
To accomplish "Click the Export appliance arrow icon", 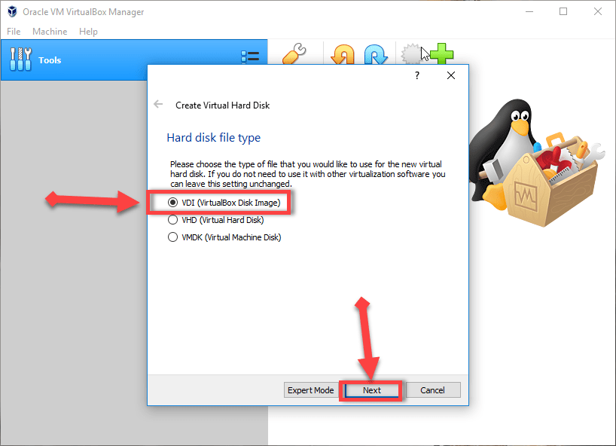I will [x=375, y=56].
